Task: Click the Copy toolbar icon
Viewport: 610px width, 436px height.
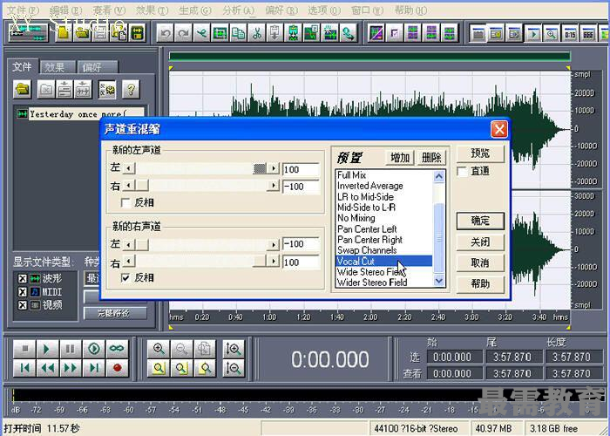Action: [238, 34]
